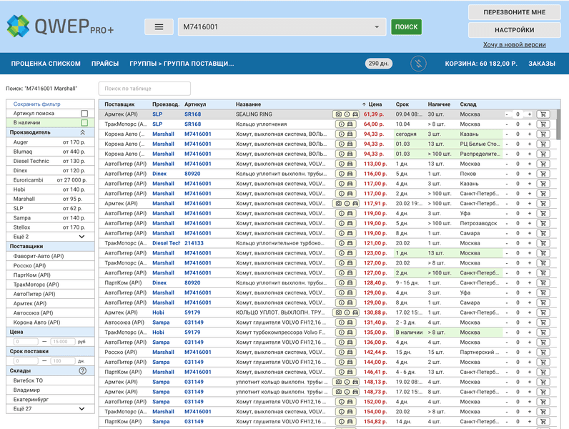
Task: Add the 64,00 р. item to cart
Action: click(x=543, y=124)
